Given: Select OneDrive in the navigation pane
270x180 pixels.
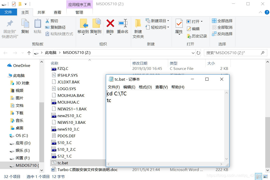Looking at the screenshot, I should click(x=19, y=65).
